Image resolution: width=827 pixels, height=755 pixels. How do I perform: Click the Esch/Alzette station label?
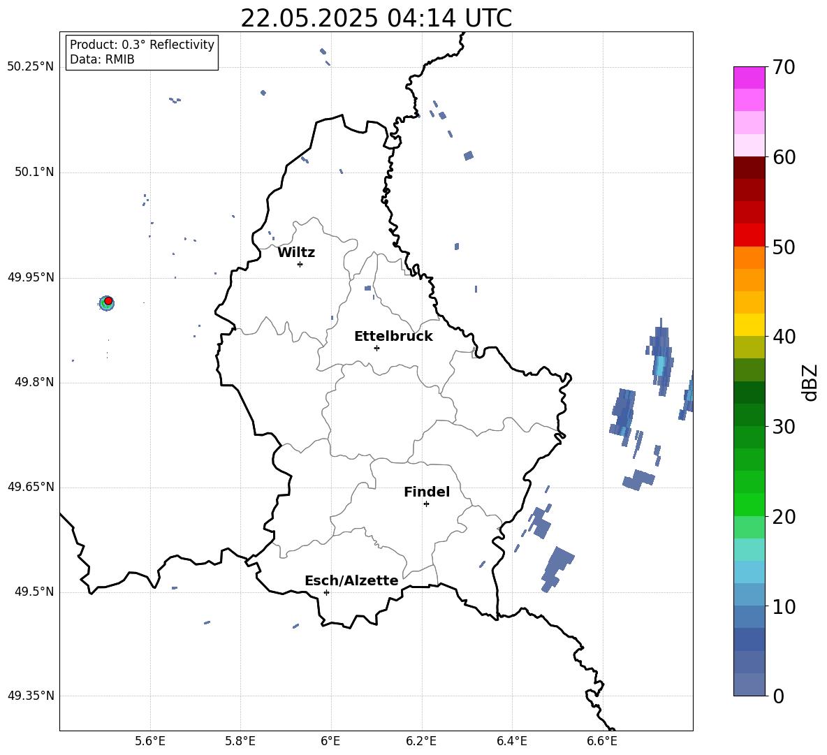click(351, 580)
